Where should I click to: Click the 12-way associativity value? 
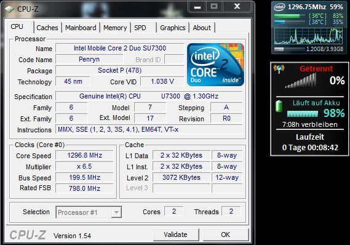coord(227,177)
